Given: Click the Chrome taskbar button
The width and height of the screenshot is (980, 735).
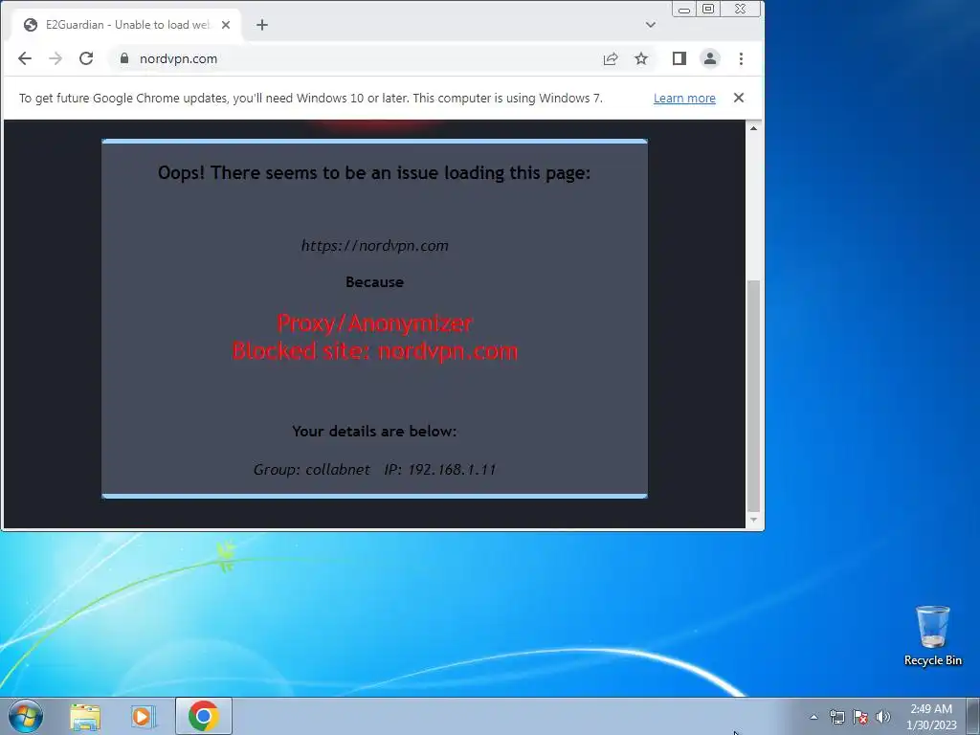Looking at the screenshot, I should 204,716.
